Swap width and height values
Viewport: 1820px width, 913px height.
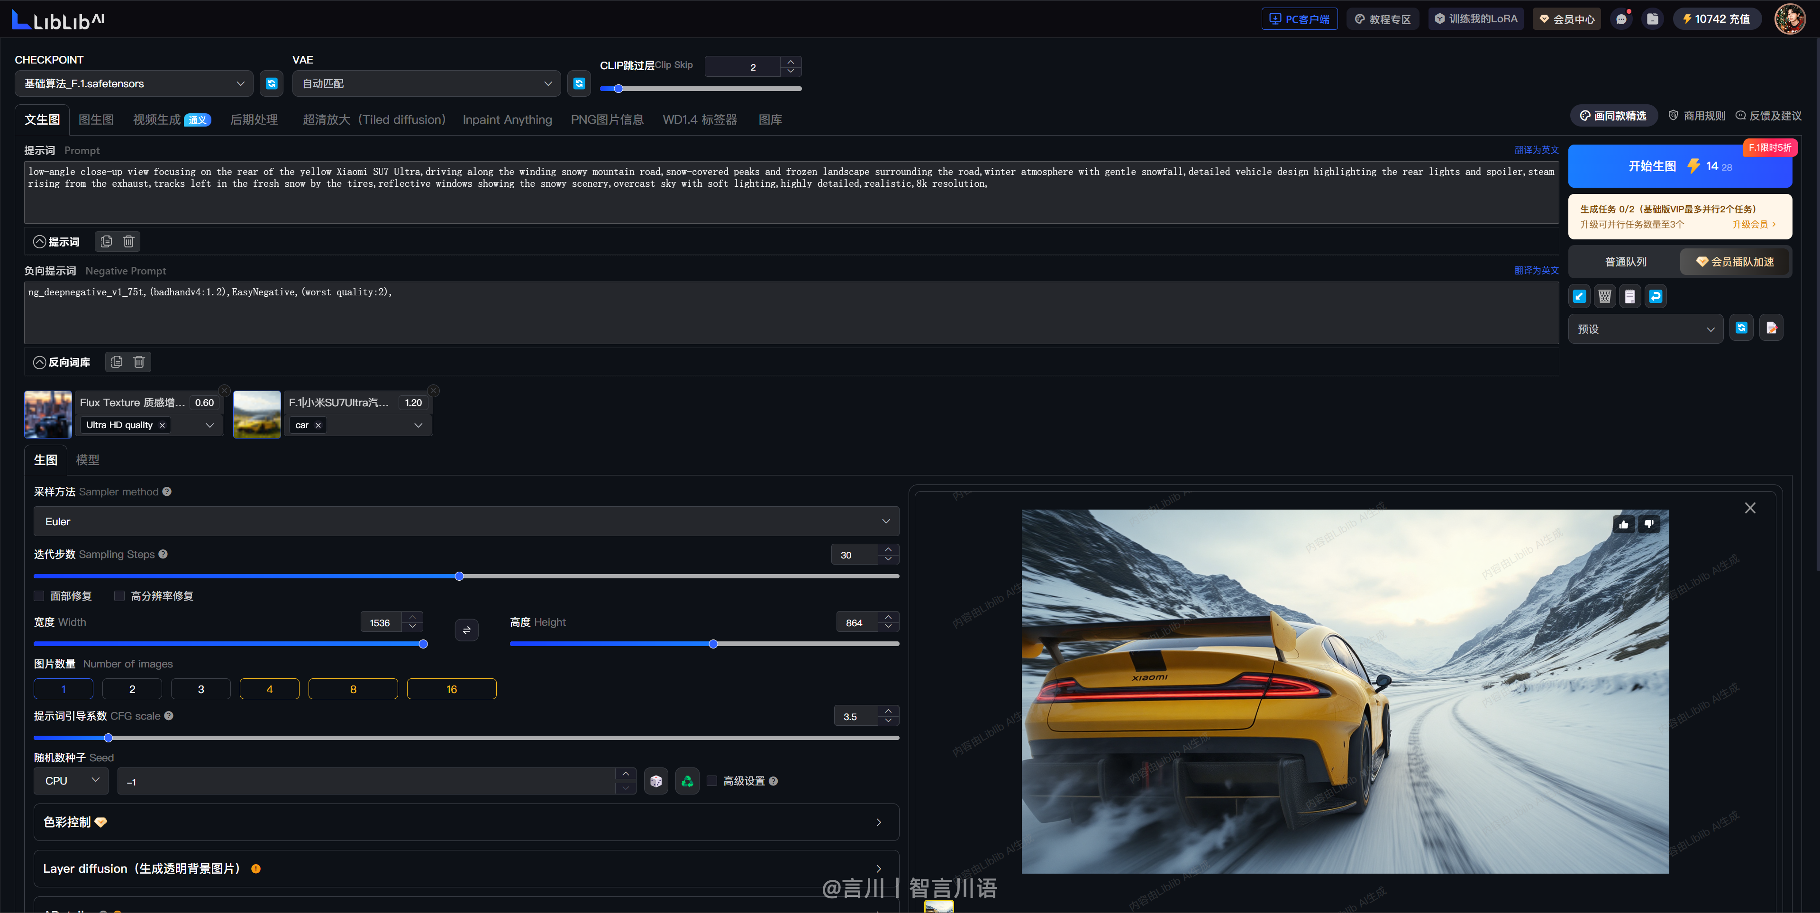point(466,630)
